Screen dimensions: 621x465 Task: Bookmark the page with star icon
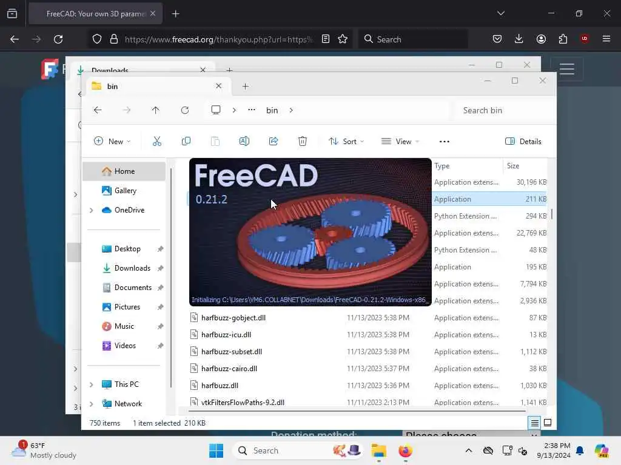tap(343, 39)
